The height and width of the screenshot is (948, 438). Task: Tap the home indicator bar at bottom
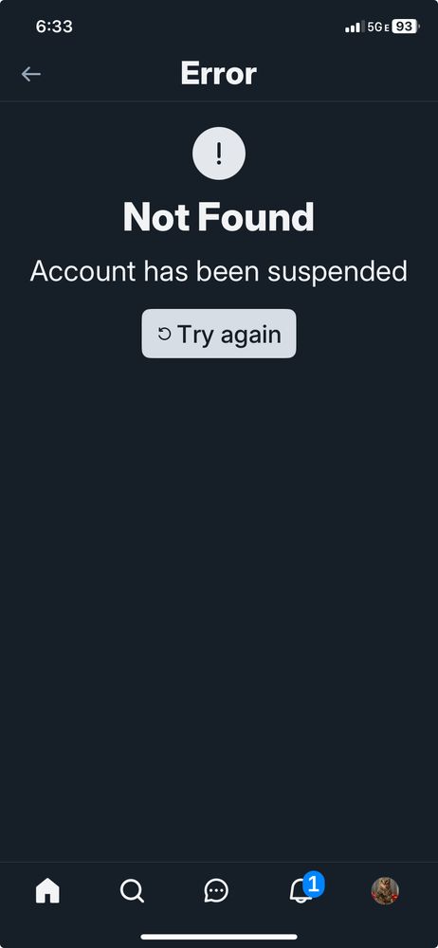219,938
